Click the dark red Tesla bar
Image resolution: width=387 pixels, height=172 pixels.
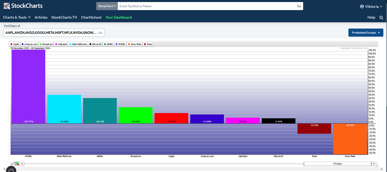tap(314, 129)
